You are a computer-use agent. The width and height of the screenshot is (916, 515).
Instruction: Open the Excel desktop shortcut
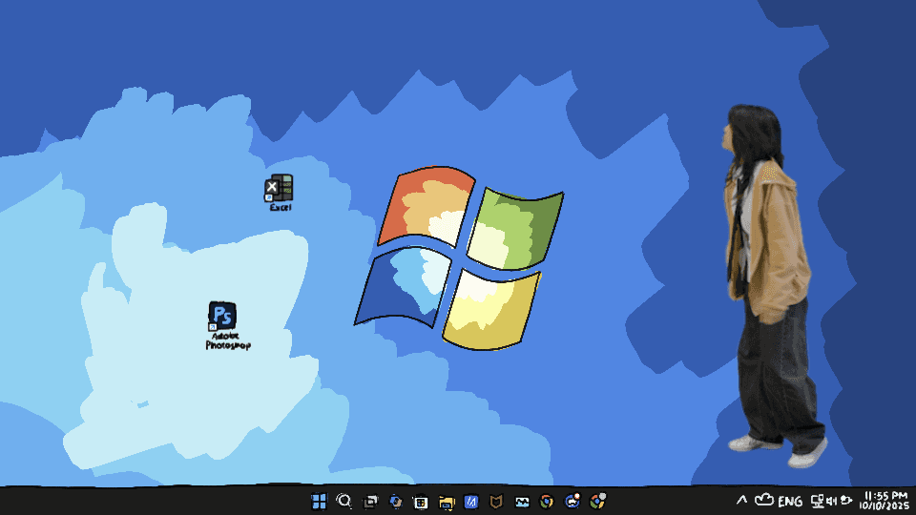(279, 192)
